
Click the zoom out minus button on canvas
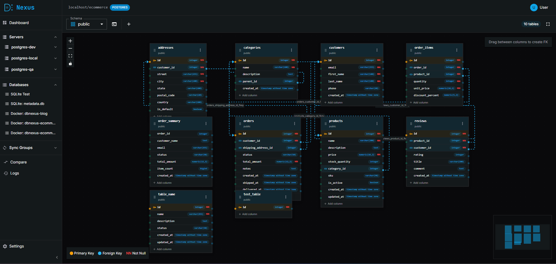click(x=70, y=48)
